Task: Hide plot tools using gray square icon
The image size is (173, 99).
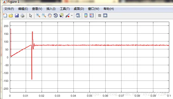Action: (x=100, y=16)
